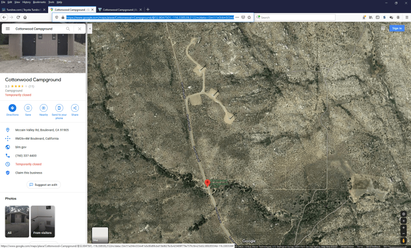Click the search magnifier icon

coord(68,29)
